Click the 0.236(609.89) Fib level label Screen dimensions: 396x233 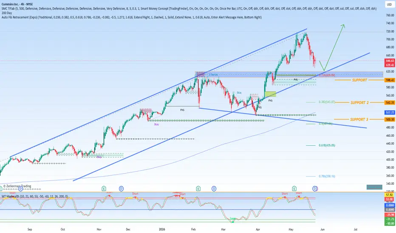[x=327, y=75]
